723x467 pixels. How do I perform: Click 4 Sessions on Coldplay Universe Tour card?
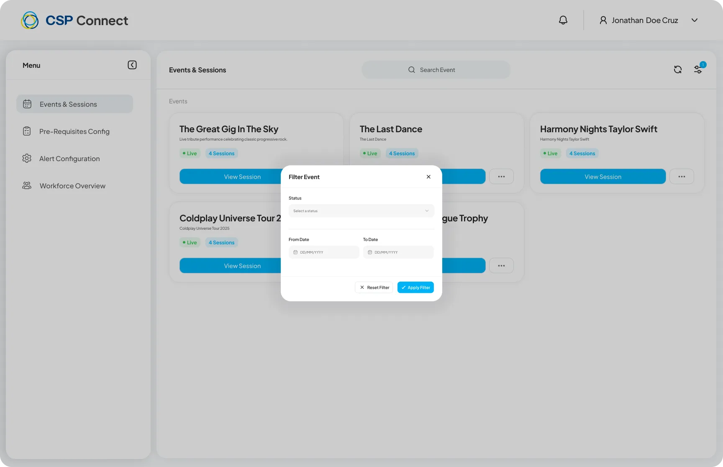222,243
